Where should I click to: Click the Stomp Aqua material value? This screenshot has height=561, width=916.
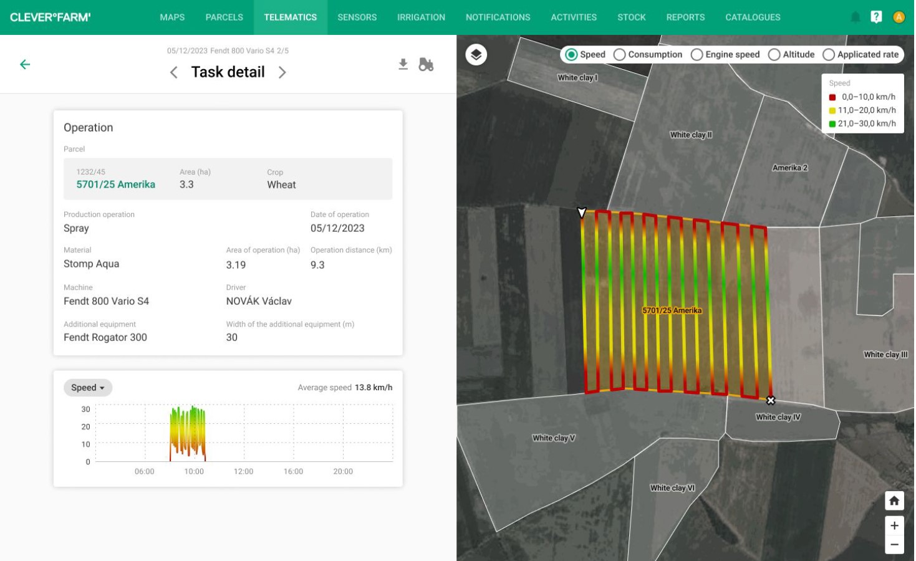coord(92,264)
